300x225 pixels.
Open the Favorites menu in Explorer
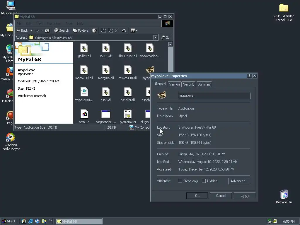pyautogui.click(x=54, y=23)
